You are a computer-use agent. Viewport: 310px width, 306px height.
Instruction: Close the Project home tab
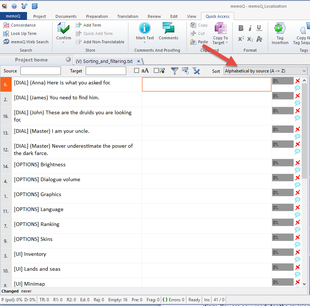pos(68,59)
